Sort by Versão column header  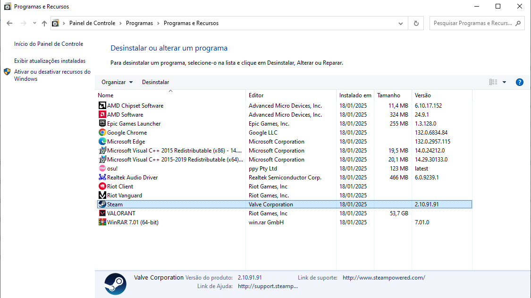[x=442, y=95]
